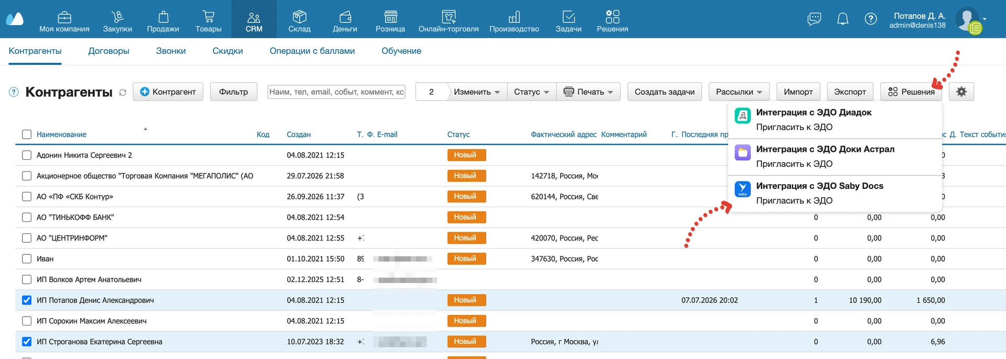Open the Онлайн-торговля section
Viewport: 1006px width, 359px height.
(x=449, y=21)
